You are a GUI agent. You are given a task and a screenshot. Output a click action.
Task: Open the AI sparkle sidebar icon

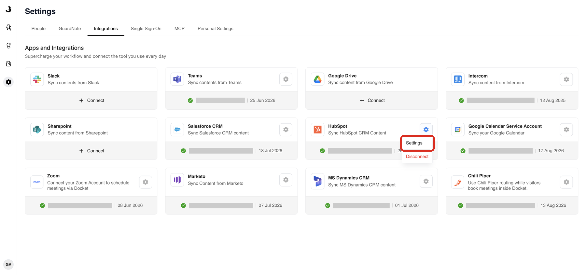coord(8,27)
